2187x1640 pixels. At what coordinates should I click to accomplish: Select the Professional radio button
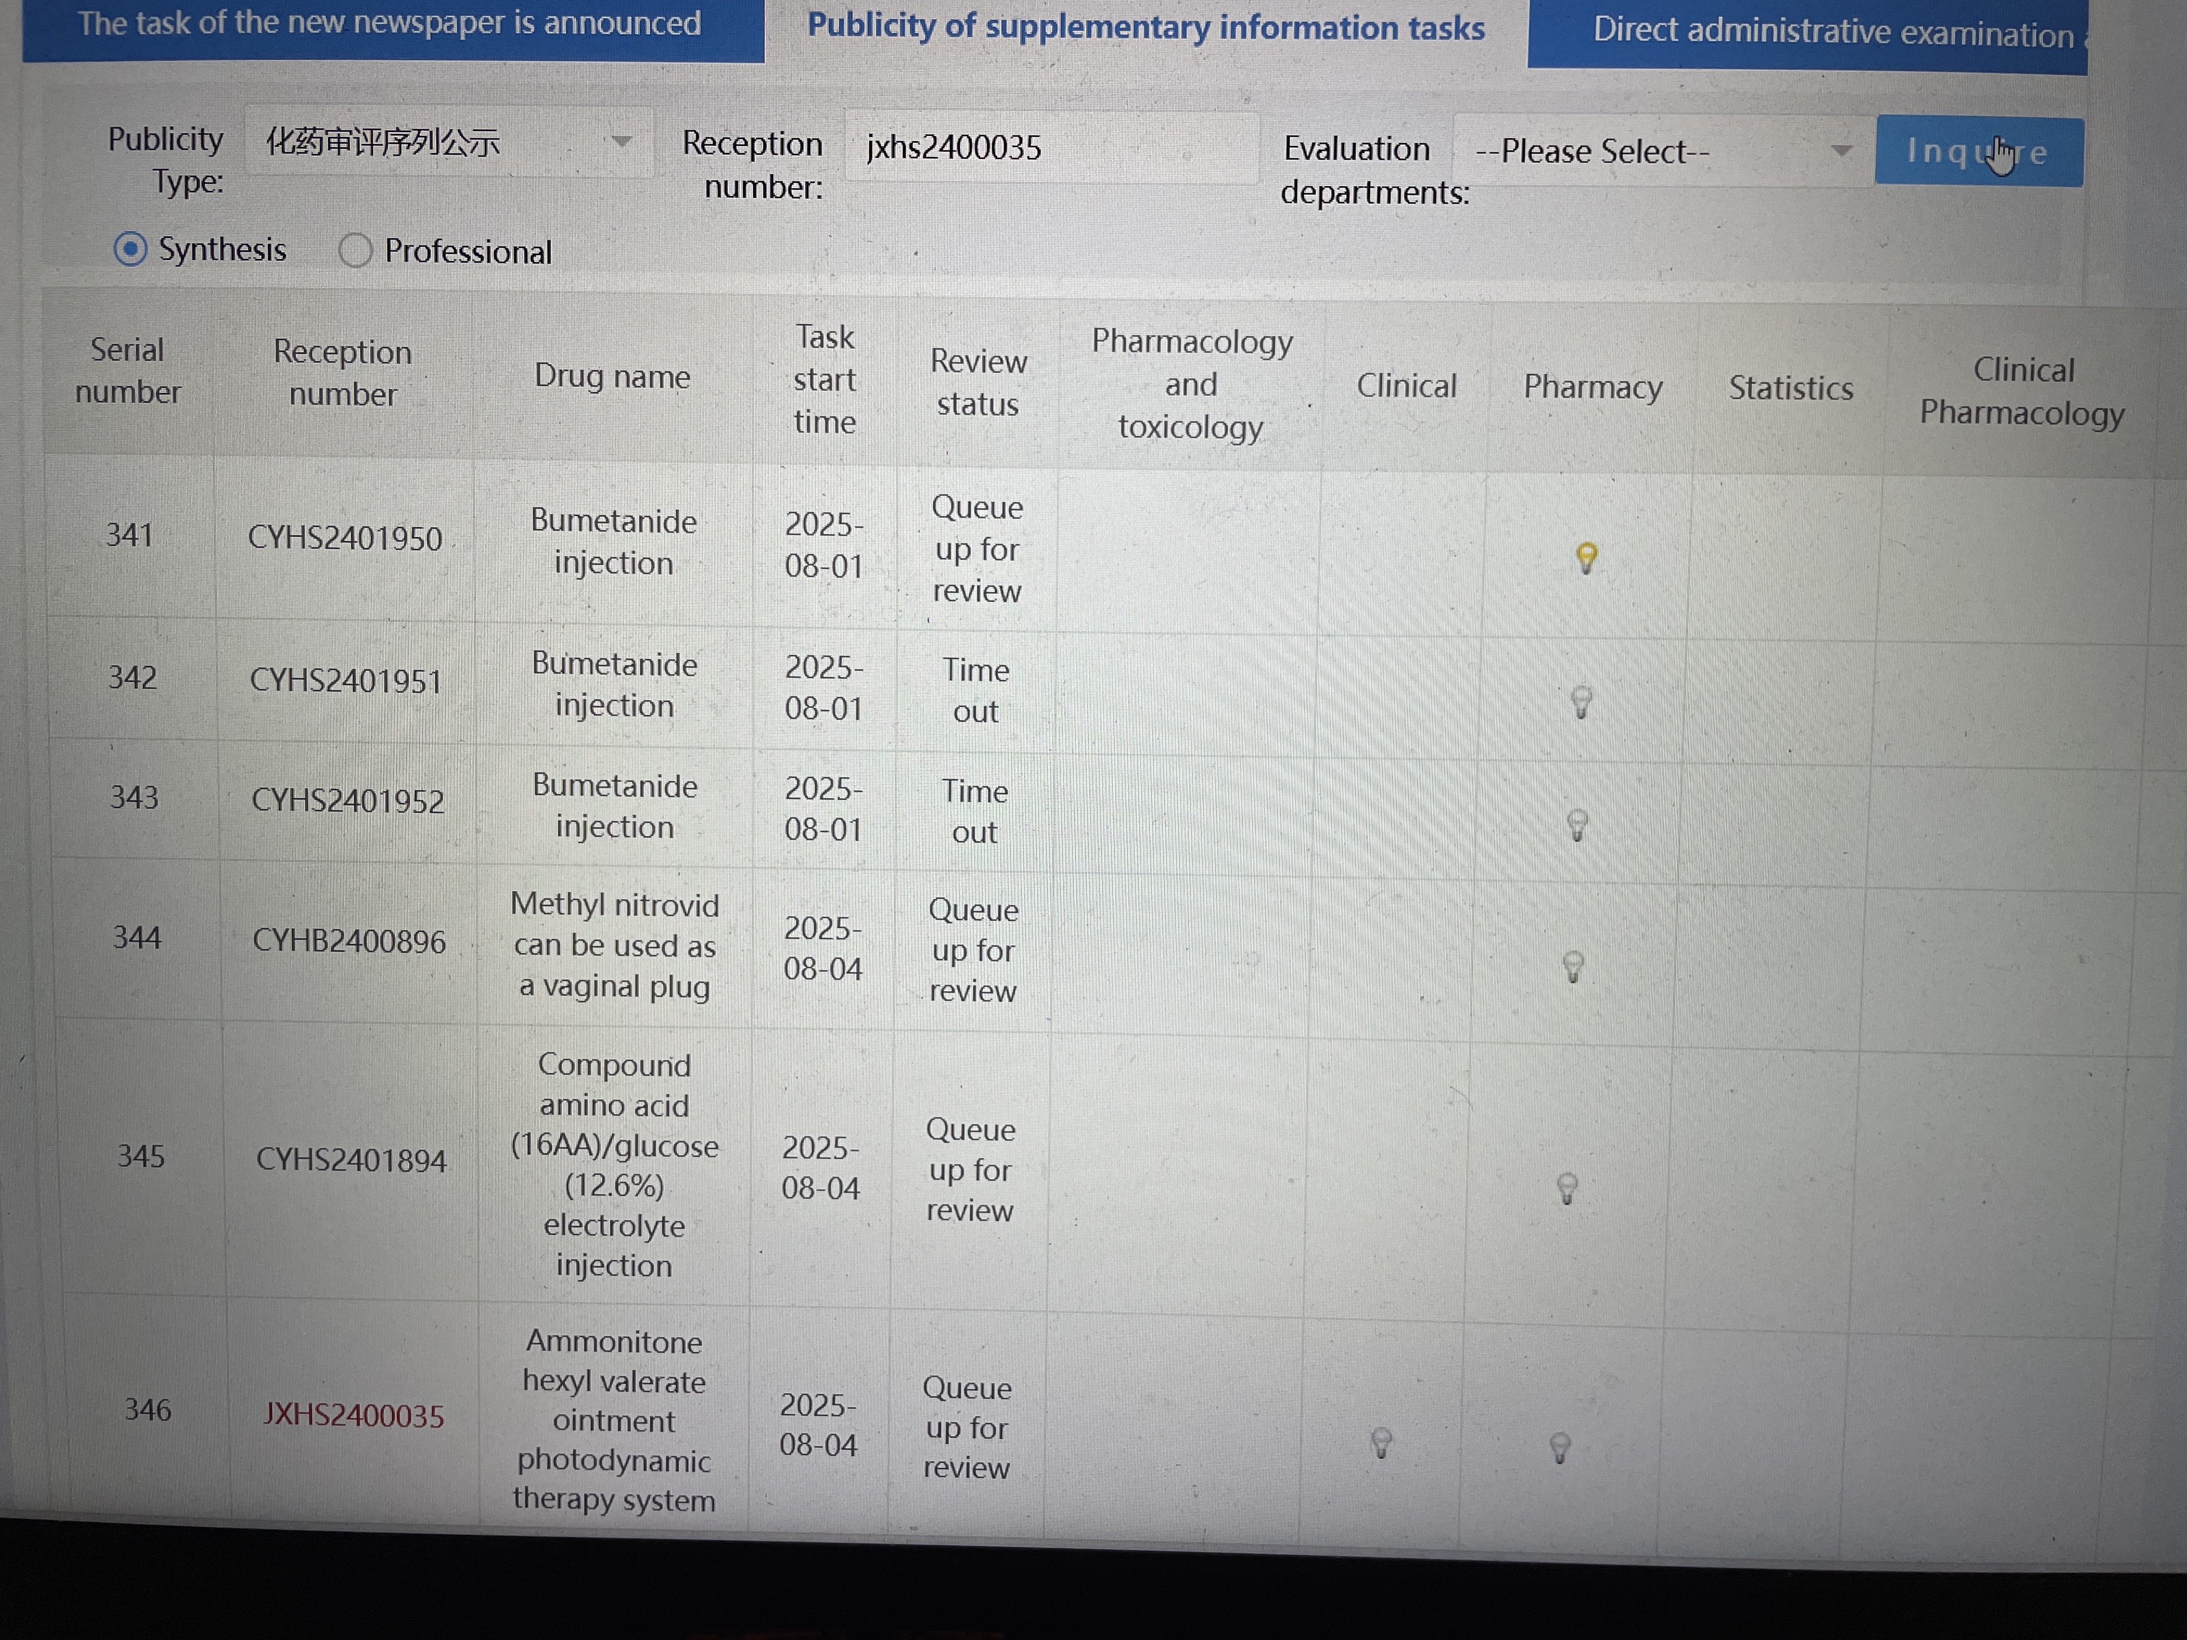click(355, 251)
